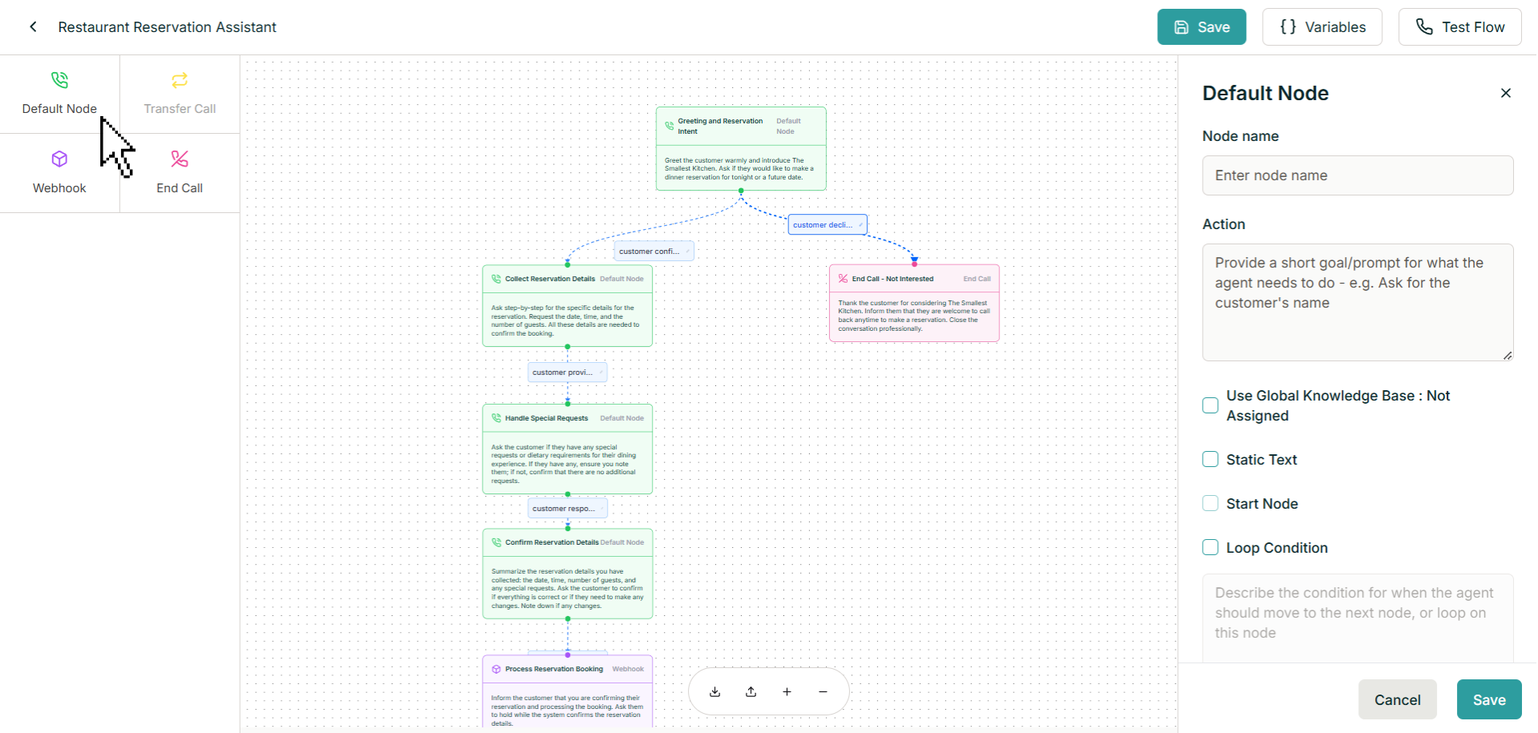Click phone icon on Collect Reservation Details node
Viewport: 1538px width, 733px height.
pyautogui.click(x=496, y=279)
